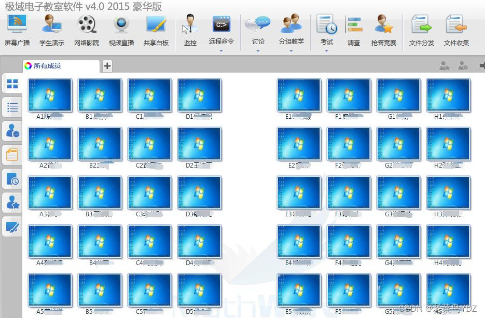Open sidebar pen whiteboard icon
The height and width of the screenshot is (318, 485).
12,227
